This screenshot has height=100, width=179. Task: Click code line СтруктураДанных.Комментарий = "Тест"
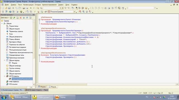click(x=66, y=39)
